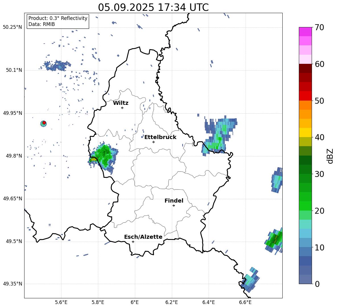
Task: Select the Findel station label
Action: click(x=174, y=201)
